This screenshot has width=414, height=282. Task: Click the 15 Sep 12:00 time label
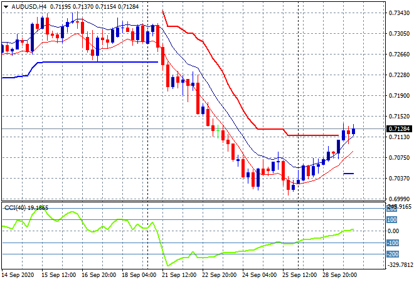(x=58, y=275)
